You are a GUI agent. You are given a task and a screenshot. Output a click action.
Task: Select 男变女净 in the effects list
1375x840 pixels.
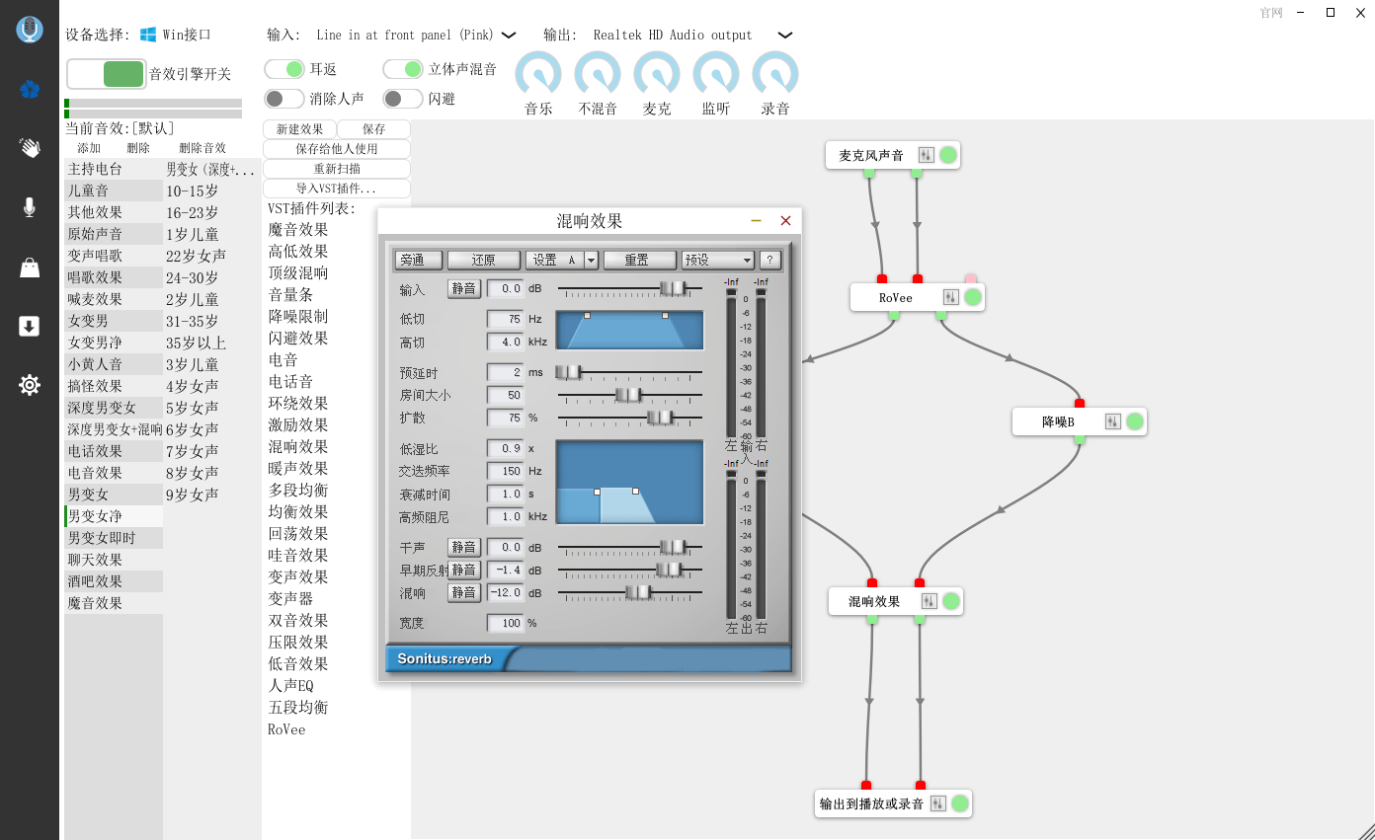coord(114,516)
